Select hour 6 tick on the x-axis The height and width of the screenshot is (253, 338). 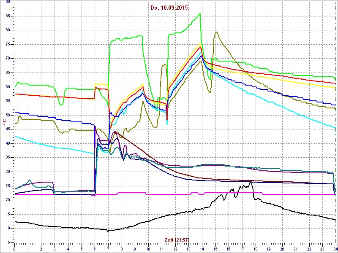coord(95,249)
